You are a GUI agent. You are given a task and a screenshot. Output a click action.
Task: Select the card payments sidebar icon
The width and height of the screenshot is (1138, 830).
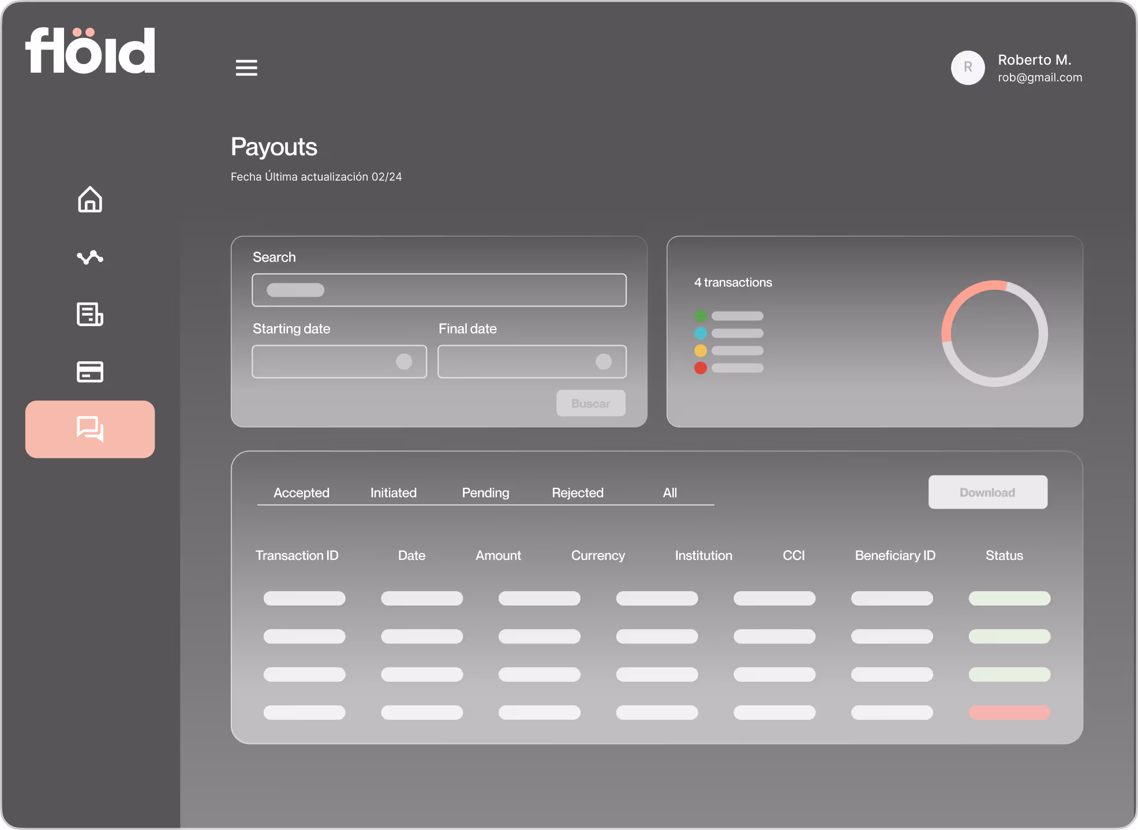pyautogui.click(x=90, y=372)
